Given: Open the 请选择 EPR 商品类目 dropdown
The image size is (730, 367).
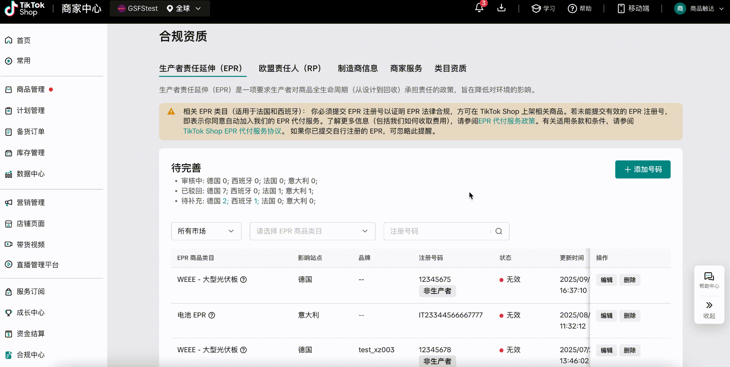Looking at the screenshot, I should 312,231.
